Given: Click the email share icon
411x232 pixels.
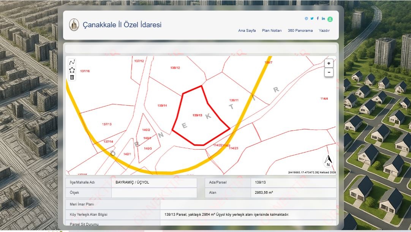Looking at the screenshot, I should pyautogui.click(x=307, y=19).
